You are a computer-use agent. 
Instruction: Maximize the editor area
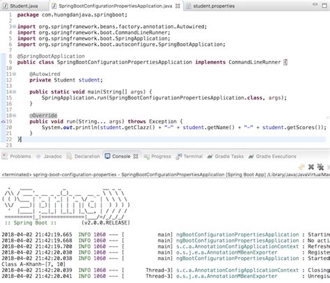324,6
